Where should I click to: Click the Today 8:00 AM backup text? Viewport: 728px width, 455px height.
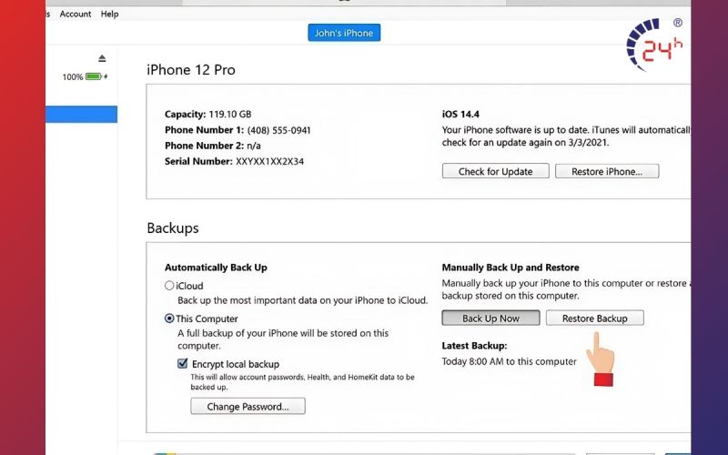pos(509,361)
